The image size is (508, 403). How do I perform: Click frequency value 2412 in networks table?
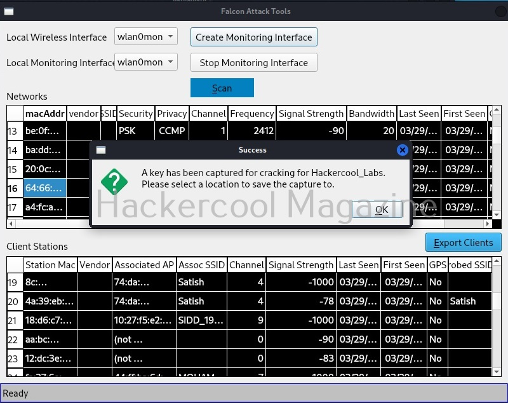(x=252, y=131)
